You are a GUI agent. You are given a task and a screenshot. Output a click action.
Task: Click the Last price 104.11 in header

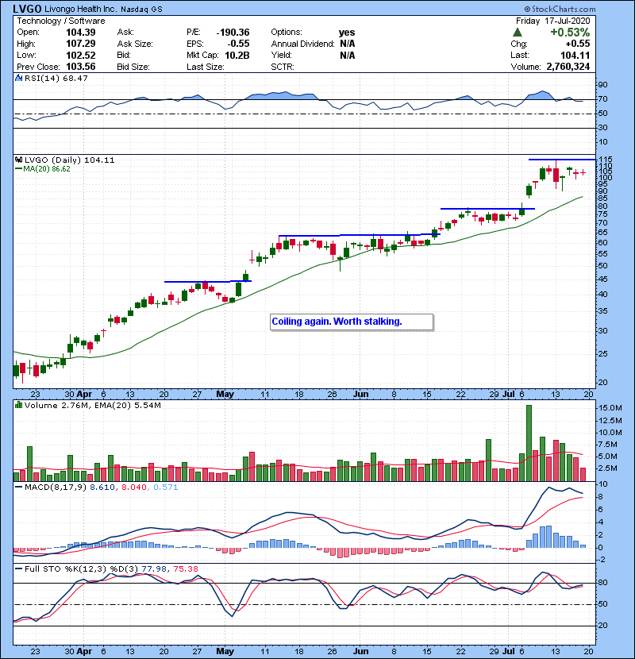(x=575, y=55)
